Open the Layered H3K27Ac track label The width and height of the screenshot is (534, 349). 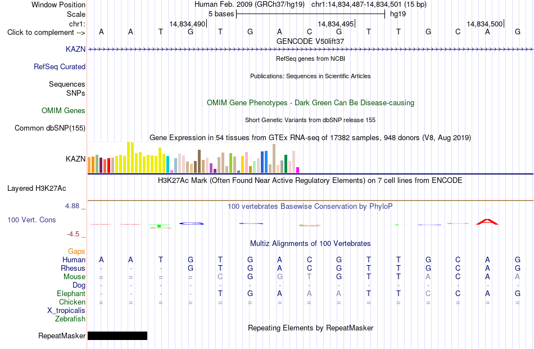(x=37, y=189)
